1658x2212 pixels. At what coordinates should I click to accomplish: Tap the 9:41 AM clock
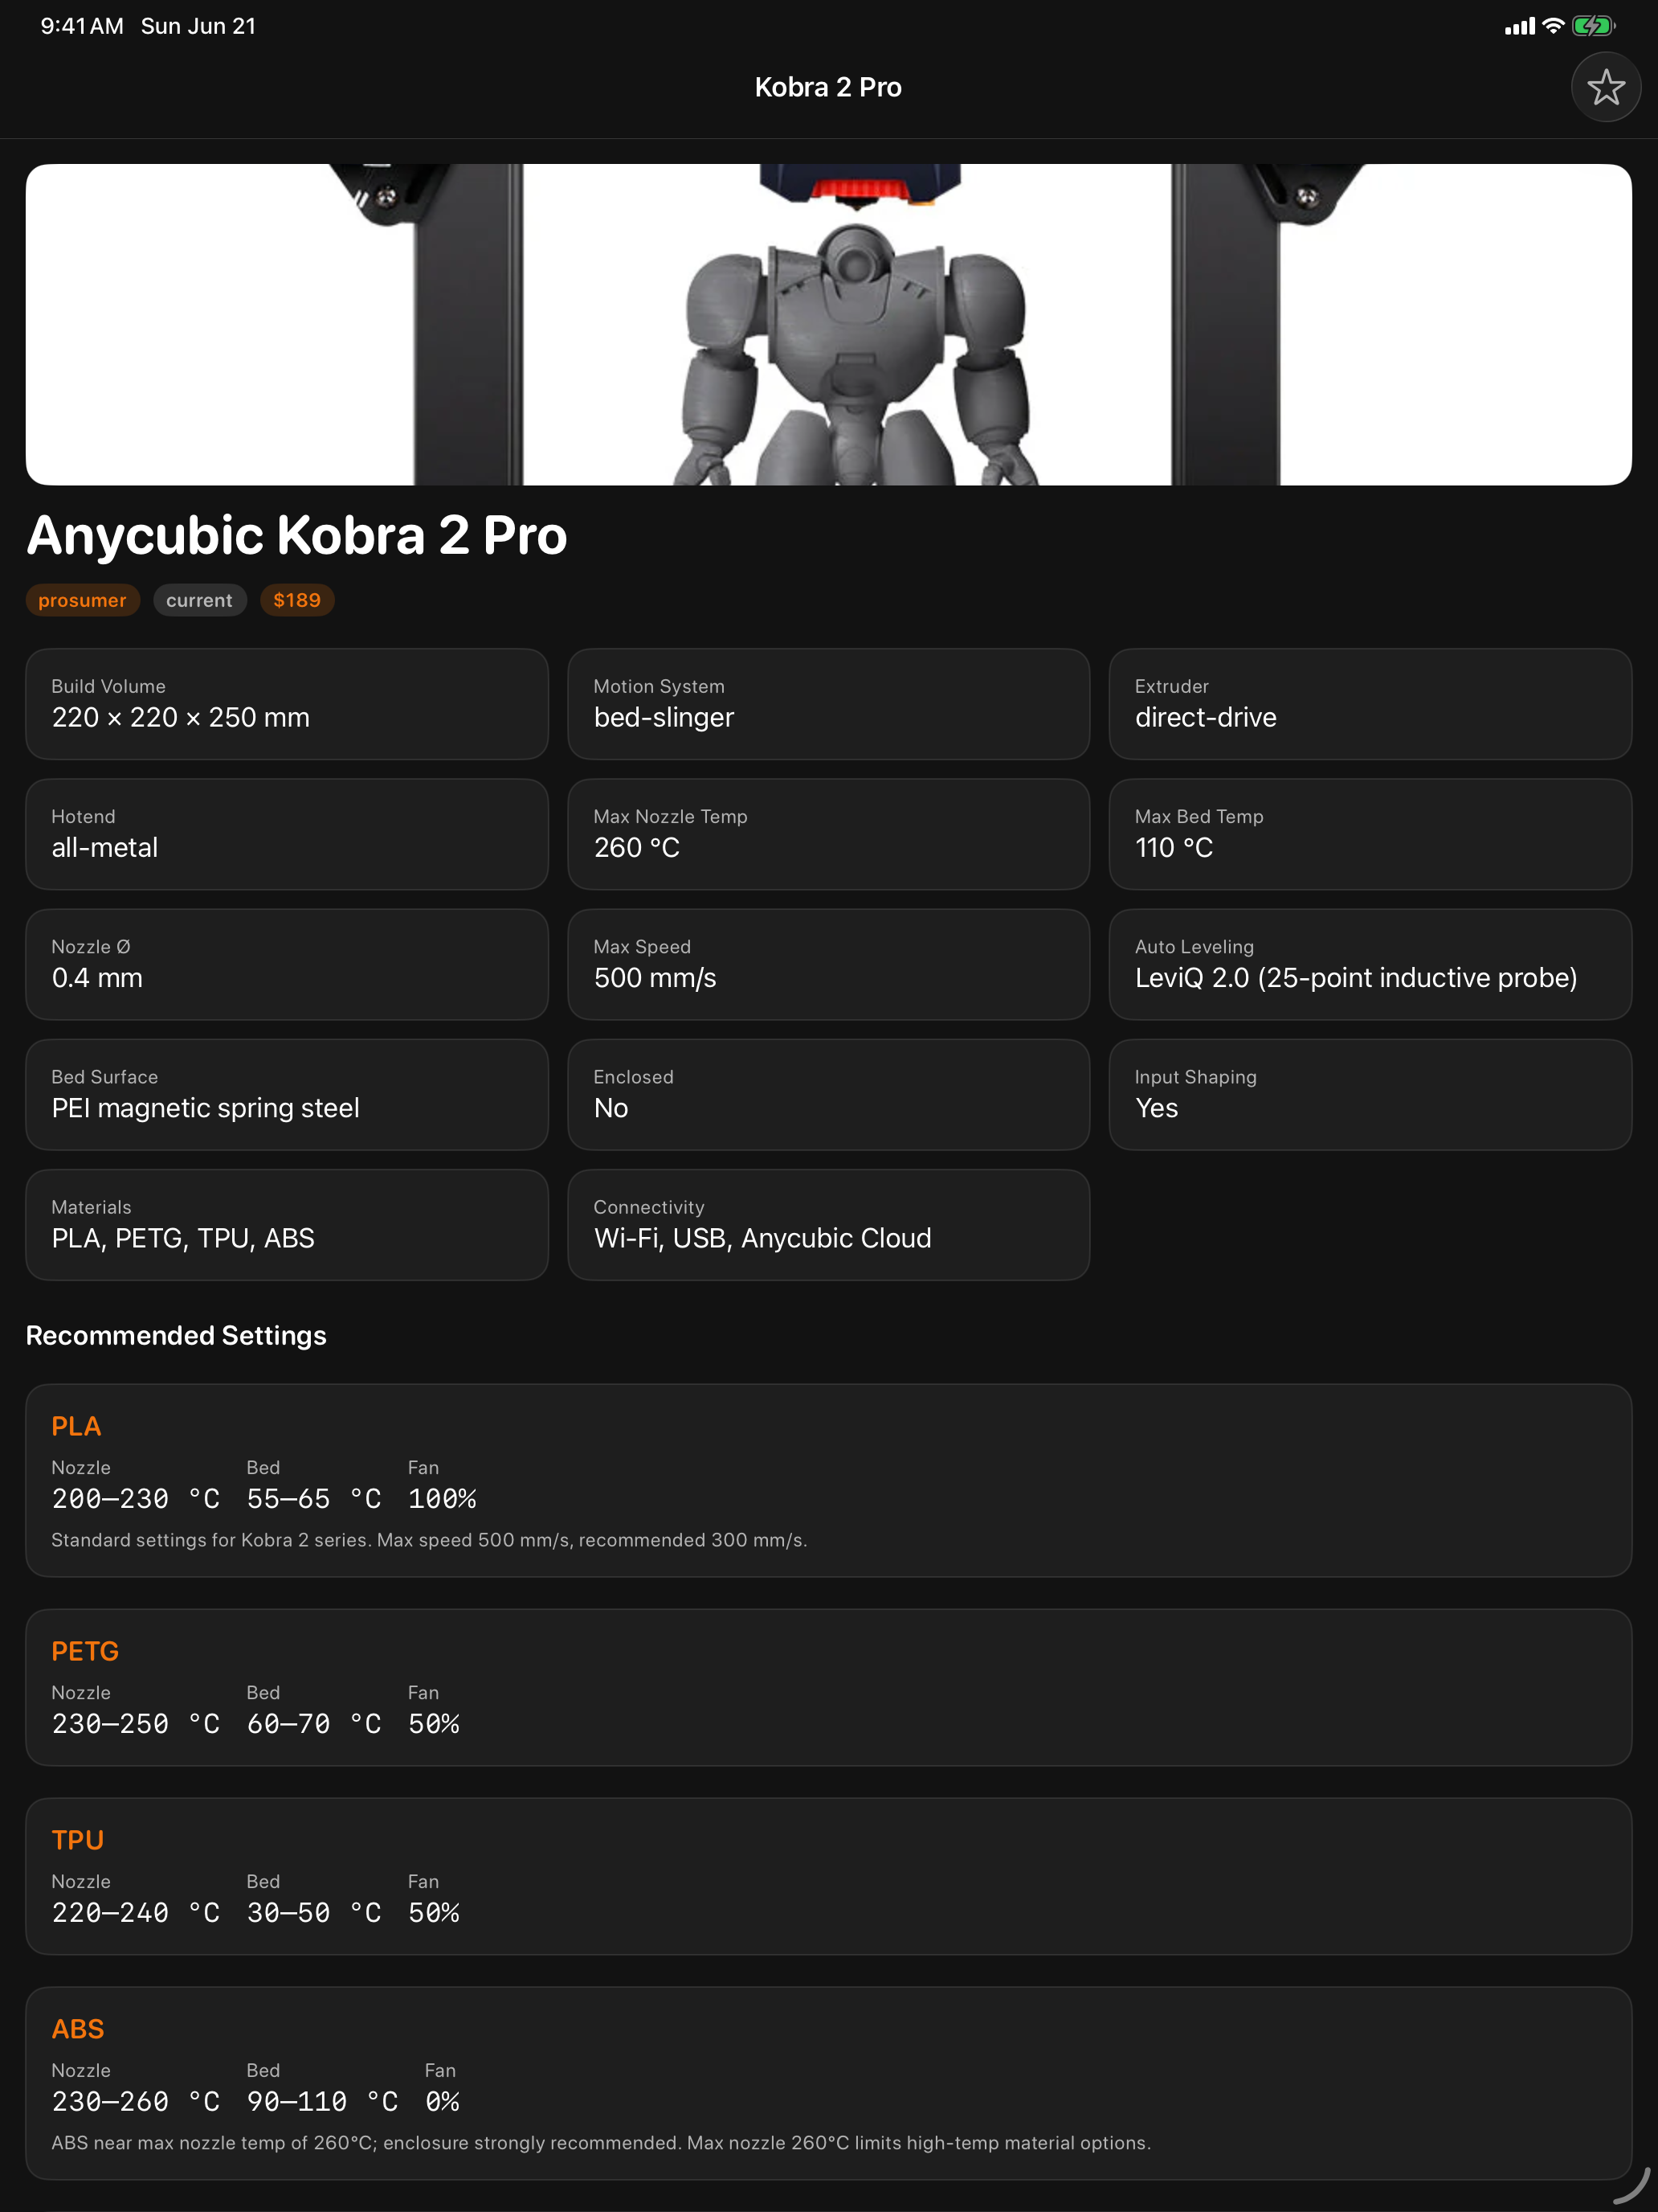pos(82,26)
